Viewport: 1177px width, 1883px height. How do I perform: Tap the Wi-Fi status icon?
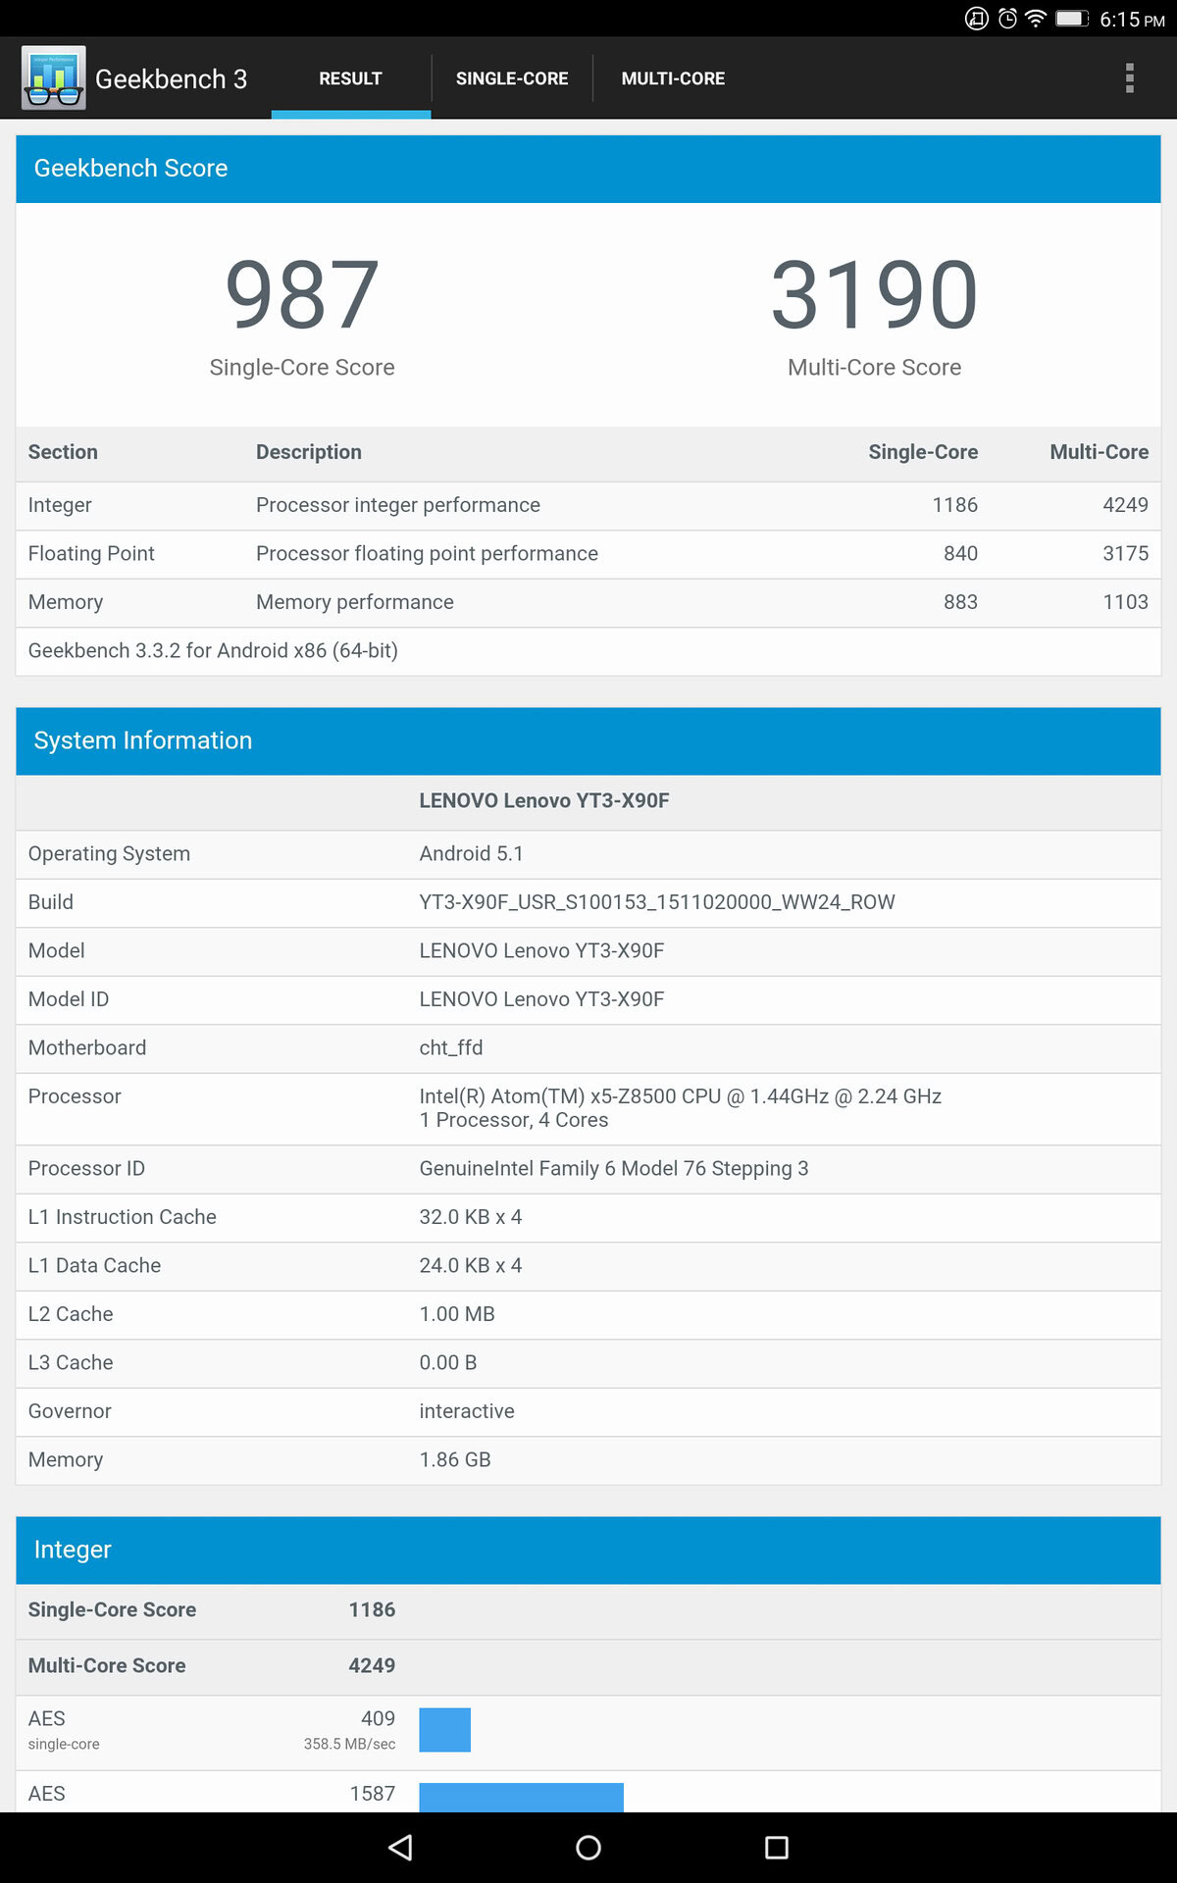[x=1036, y=19]
